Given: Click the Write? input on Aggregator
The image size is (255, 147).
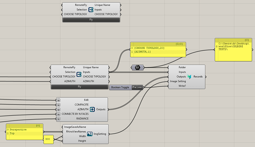Looking at the screenshot, I should (x=182, y=86).
